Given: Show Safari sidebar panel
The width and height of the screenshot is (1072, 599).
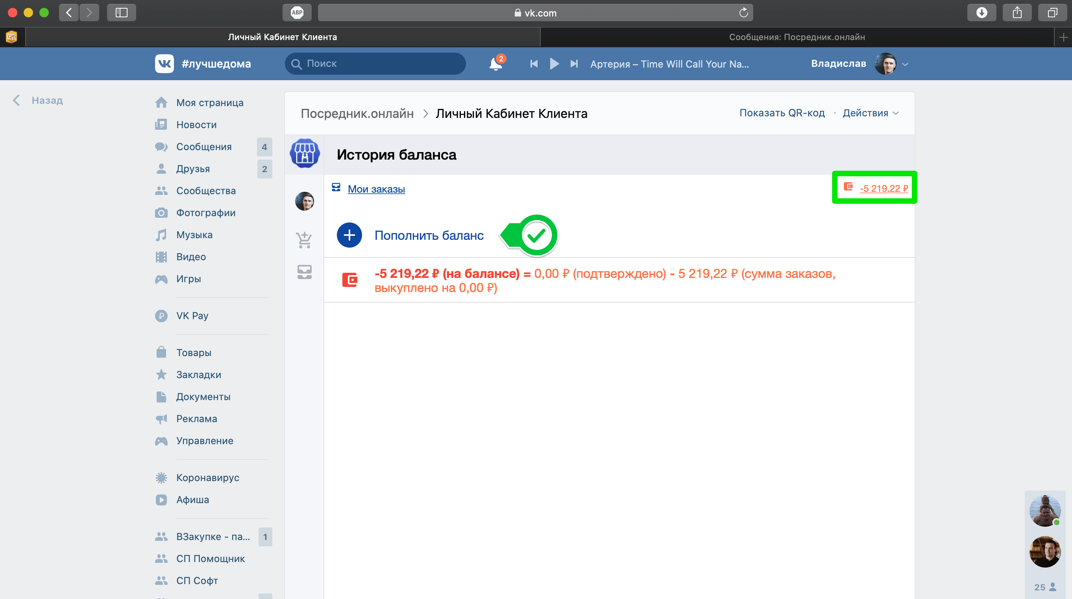Looking at the screenshot, I should tap(121, 13).
